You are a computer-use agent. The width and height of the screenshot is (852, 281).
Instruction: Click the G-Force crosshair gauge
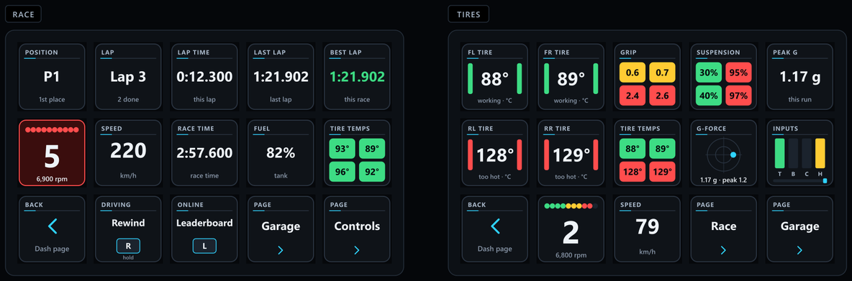pyautogui.click(x=722, y=155)
